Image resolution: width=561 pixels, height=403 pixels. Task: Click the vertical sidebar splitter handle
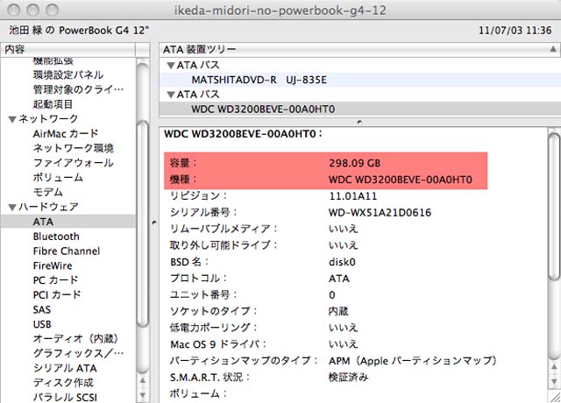154,223
